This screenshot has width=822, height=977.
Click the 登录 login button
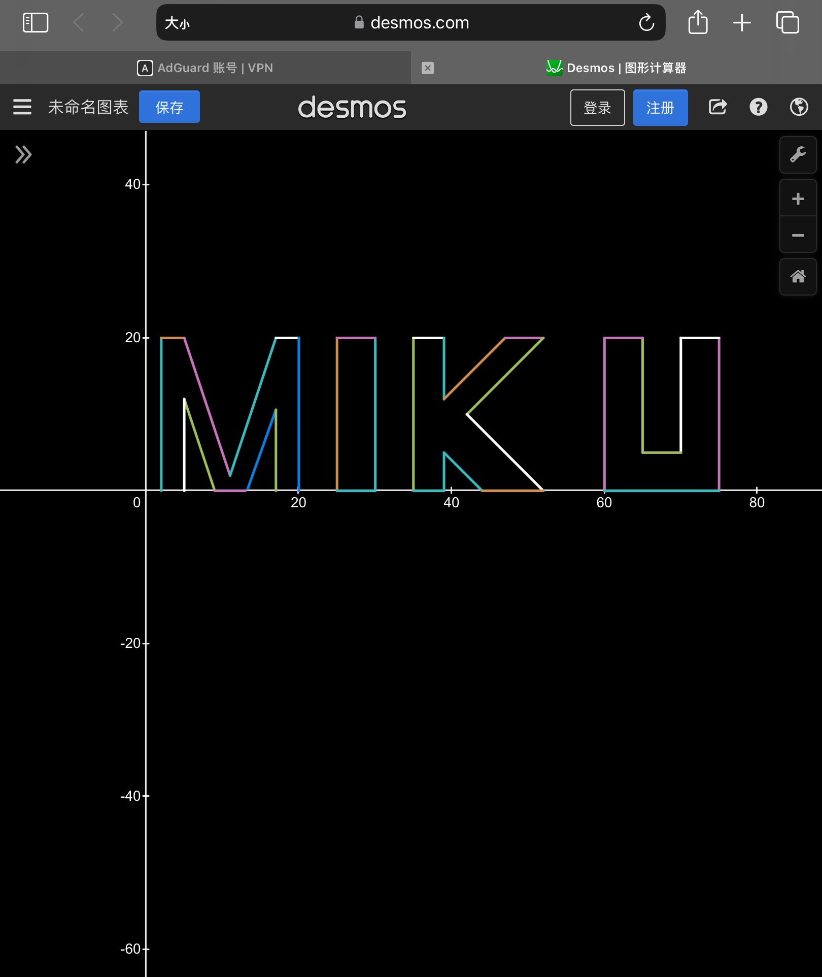598,107
